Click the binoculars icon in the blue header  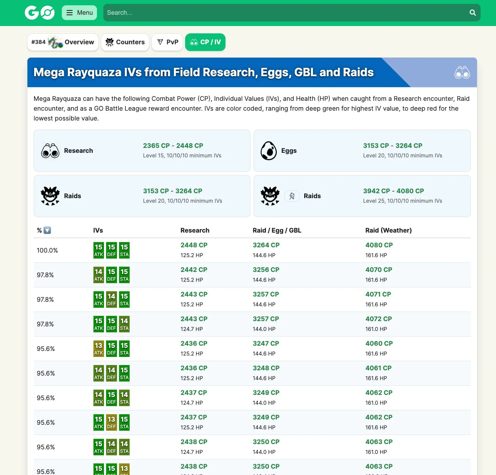pyautogui.click(x=462, y=72)
